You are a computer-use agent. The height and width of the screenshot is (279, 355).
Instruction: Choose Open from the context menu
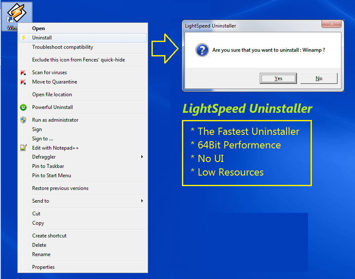(39, 28)
